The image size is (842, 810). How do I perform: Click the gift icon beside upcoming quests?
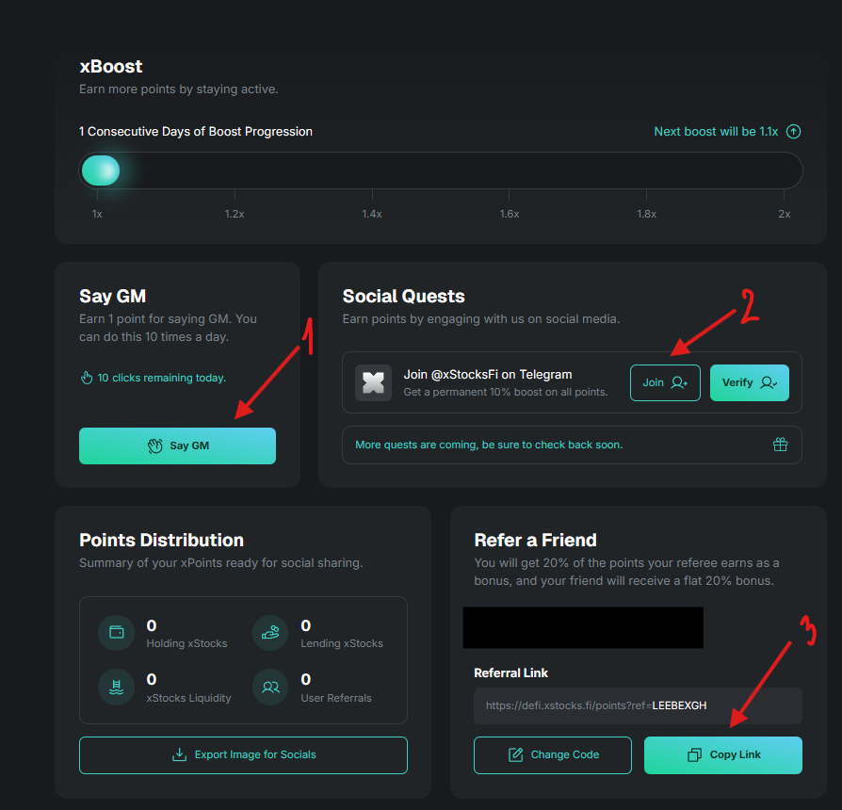[x=780, y=445]
